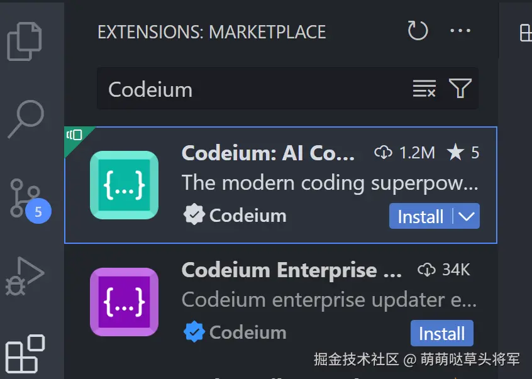
Task: Open the Explorer view in activity bar
Action: pyautogui.click(x=25, y=41)
